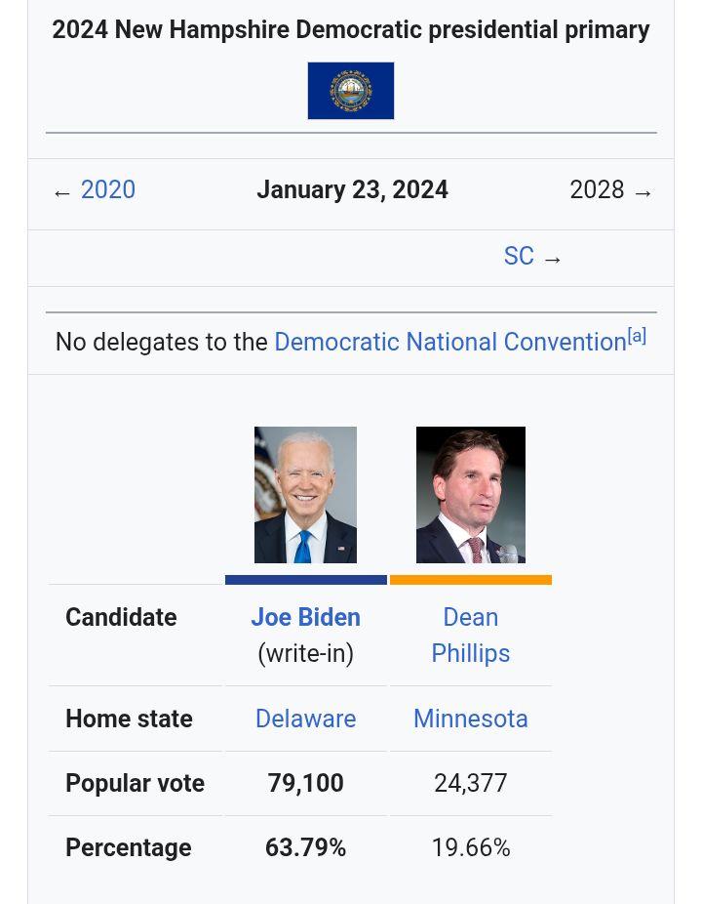Viewport: 702px width, 904px height.
Task: Click the Dean Phillips candidate name link
Action: (471, 636)
